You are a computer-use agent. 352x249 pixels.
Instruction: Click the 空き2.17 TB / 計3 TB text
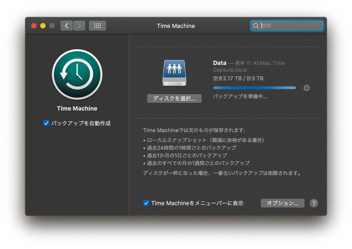[x=238, y=79]
